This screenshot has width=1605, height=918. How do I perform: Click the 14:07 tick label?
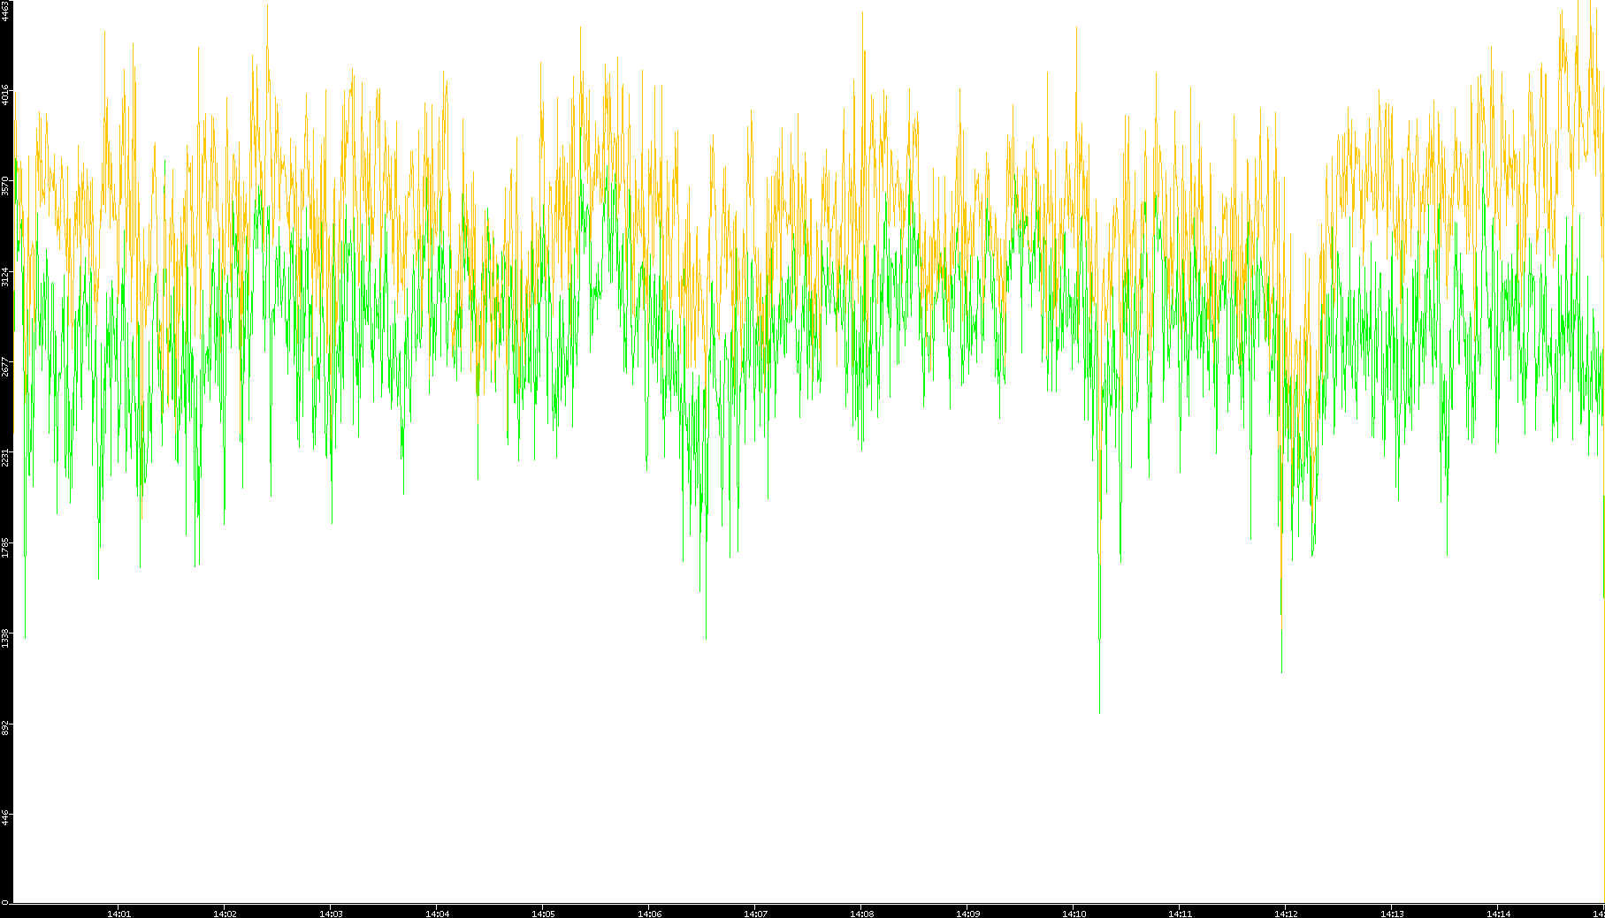[755, 914]
